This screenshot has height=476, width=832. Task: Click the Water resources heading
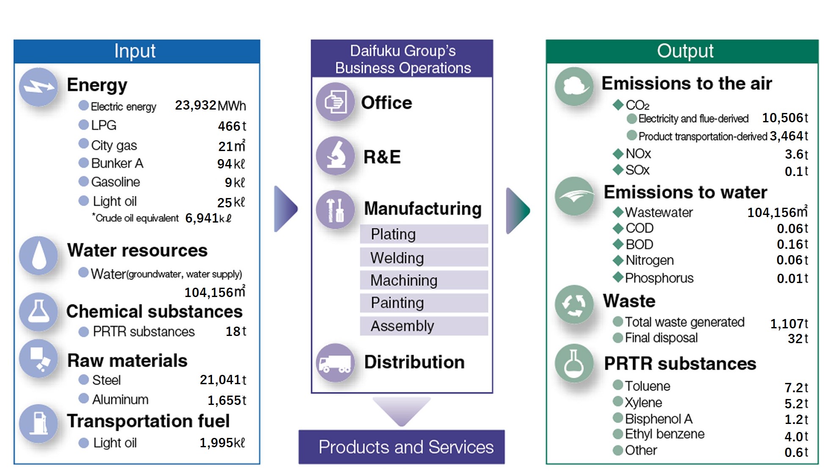[x=137, y=250]
